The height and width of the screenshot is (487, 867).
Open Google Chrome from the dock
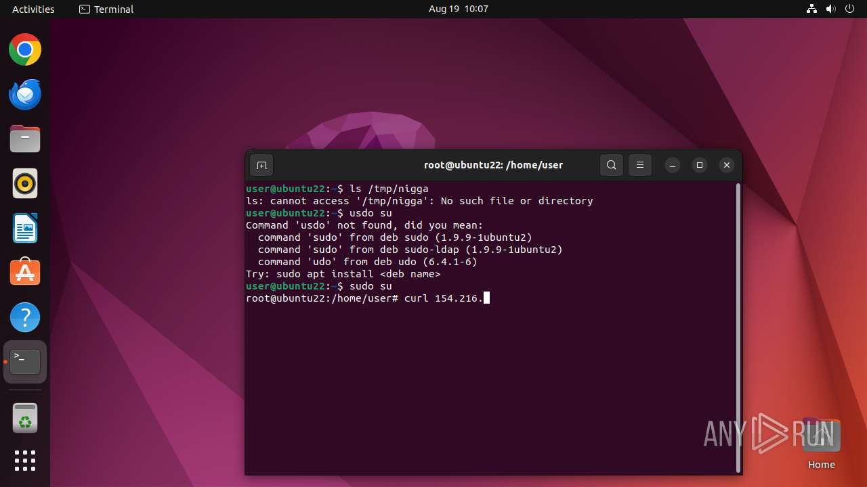(x=25, y=50)
